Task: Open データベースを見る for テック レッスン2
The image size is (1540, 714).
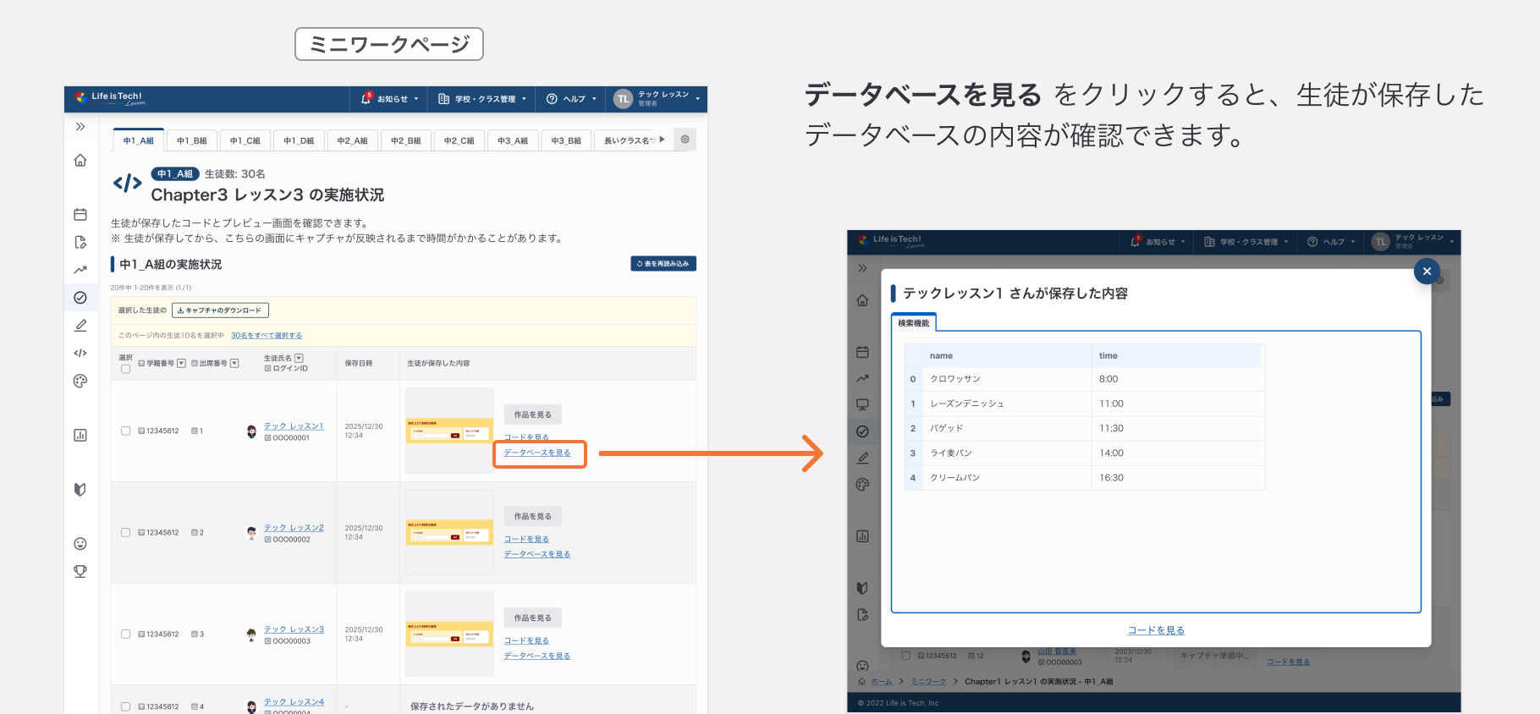Action: pos(537,554)
